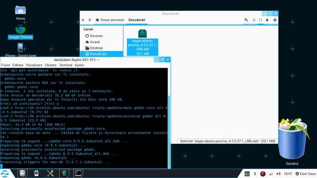Open the Home folder desktop icon
This screenshot has height=178, width=317.
point(20,13)
